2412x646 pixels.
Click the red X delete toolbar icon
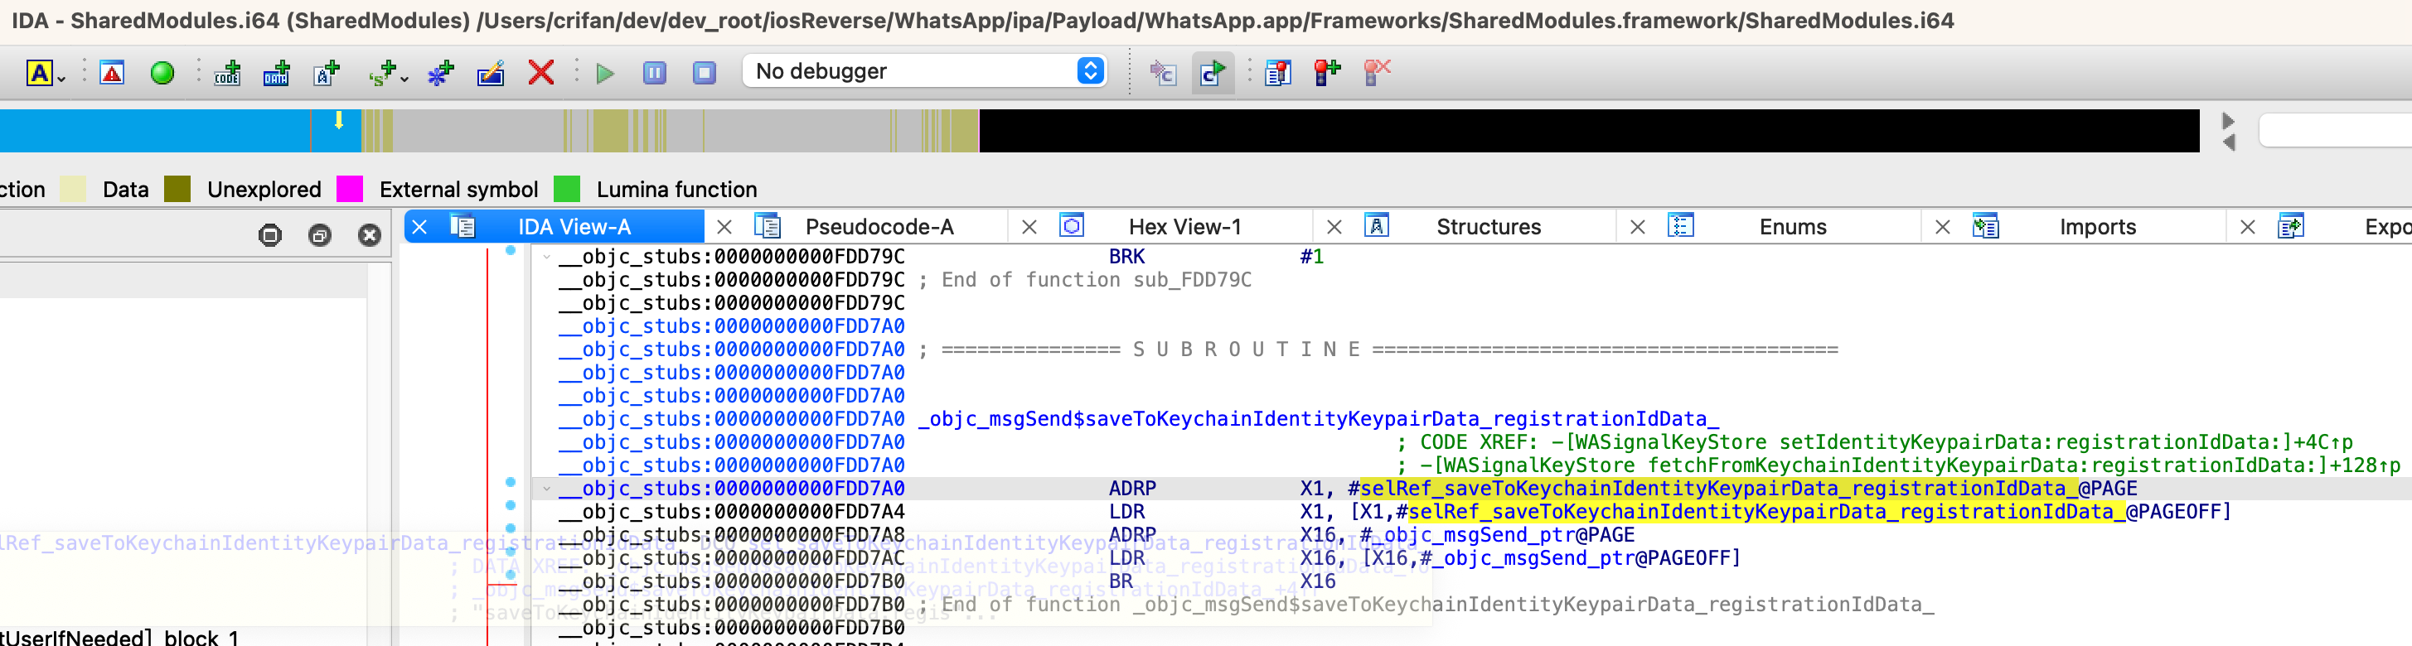coord(541,72)
